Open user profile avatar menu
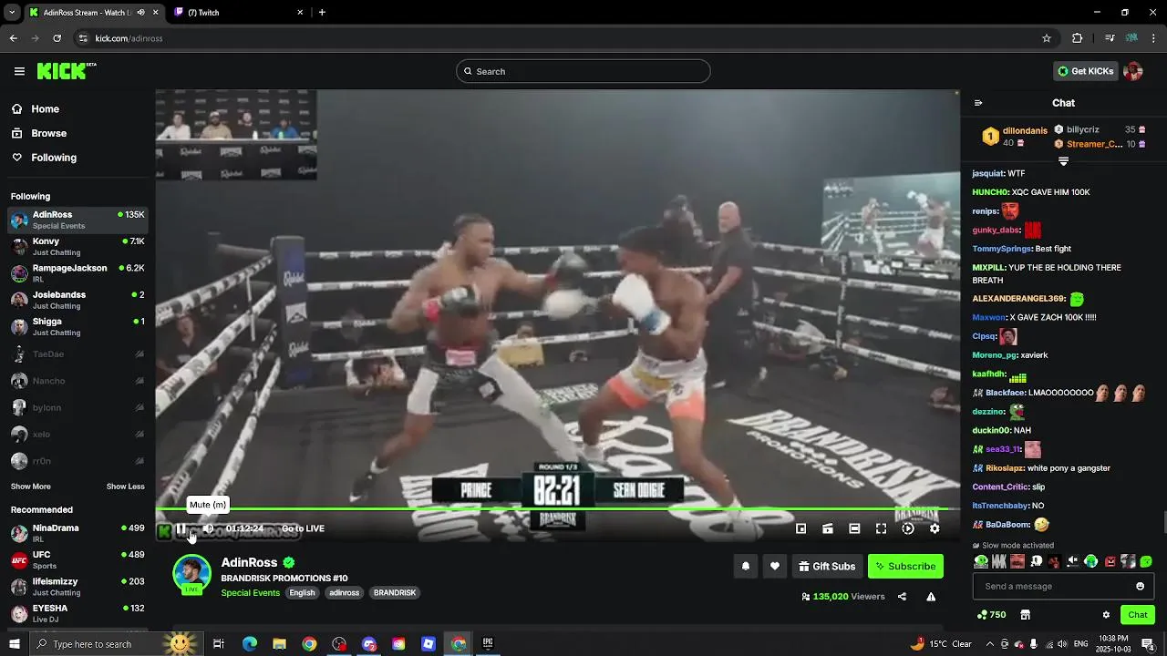Viewport: 1167px width, 656px height. click(x=1133, y=71)
